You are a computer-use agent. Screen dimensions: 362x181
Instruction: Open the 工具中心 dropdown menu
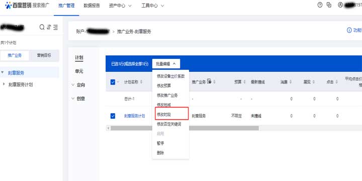point(153,6)
